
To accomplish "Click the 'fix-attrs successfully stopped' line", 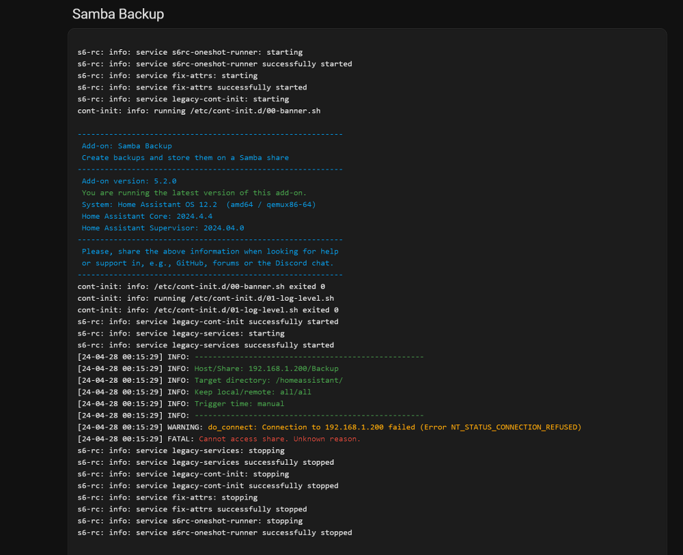I will (192, 509).
